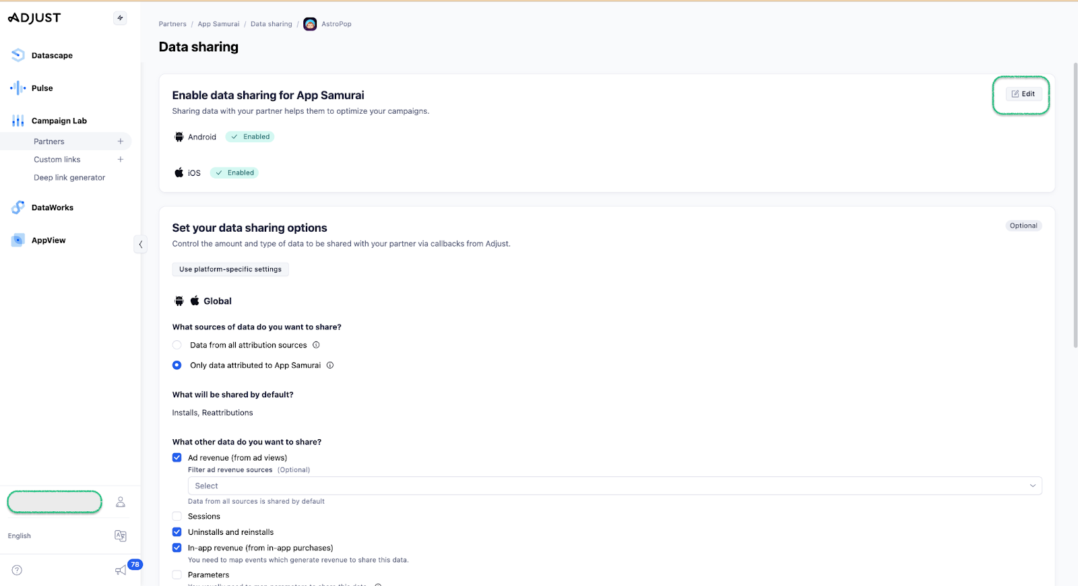Open the AppView icon

pos(18,240)
